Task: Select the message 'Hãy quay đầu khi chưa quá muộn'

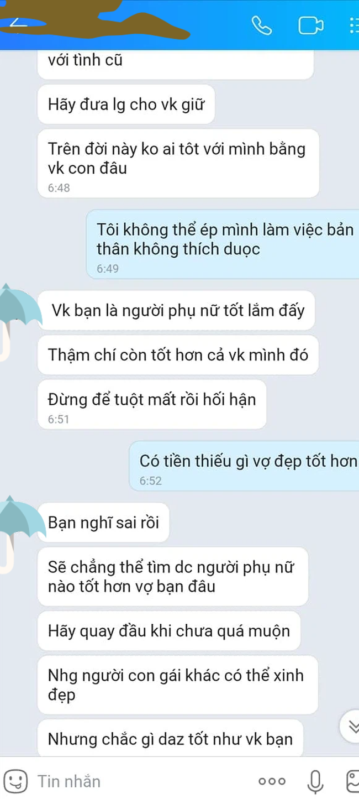Action: (169, 631)
